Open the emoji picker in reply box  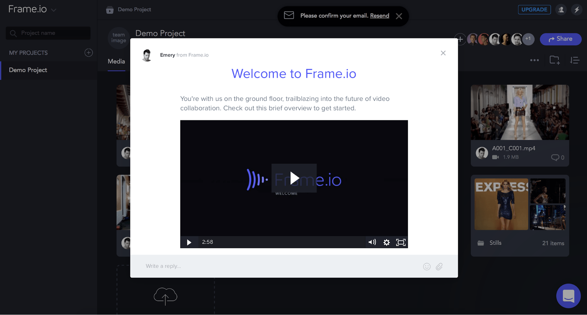point(427,266)
